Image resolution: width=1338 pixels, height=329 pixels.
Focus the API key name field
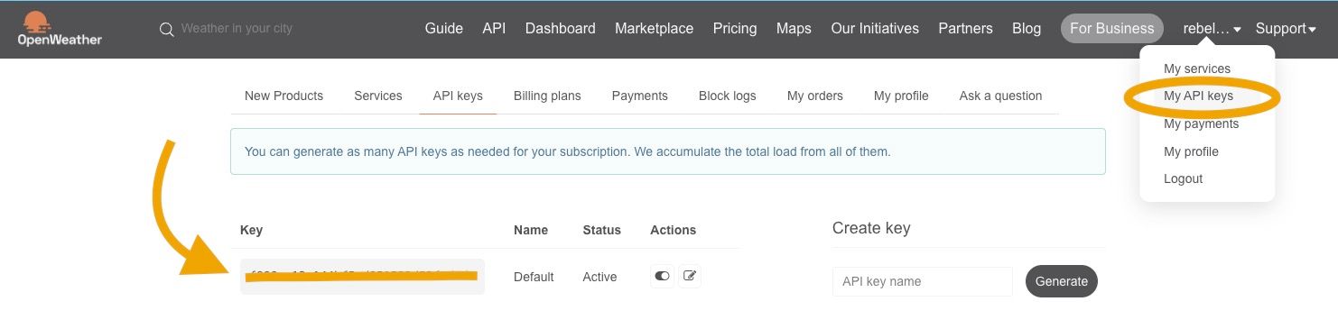[923, 281]
